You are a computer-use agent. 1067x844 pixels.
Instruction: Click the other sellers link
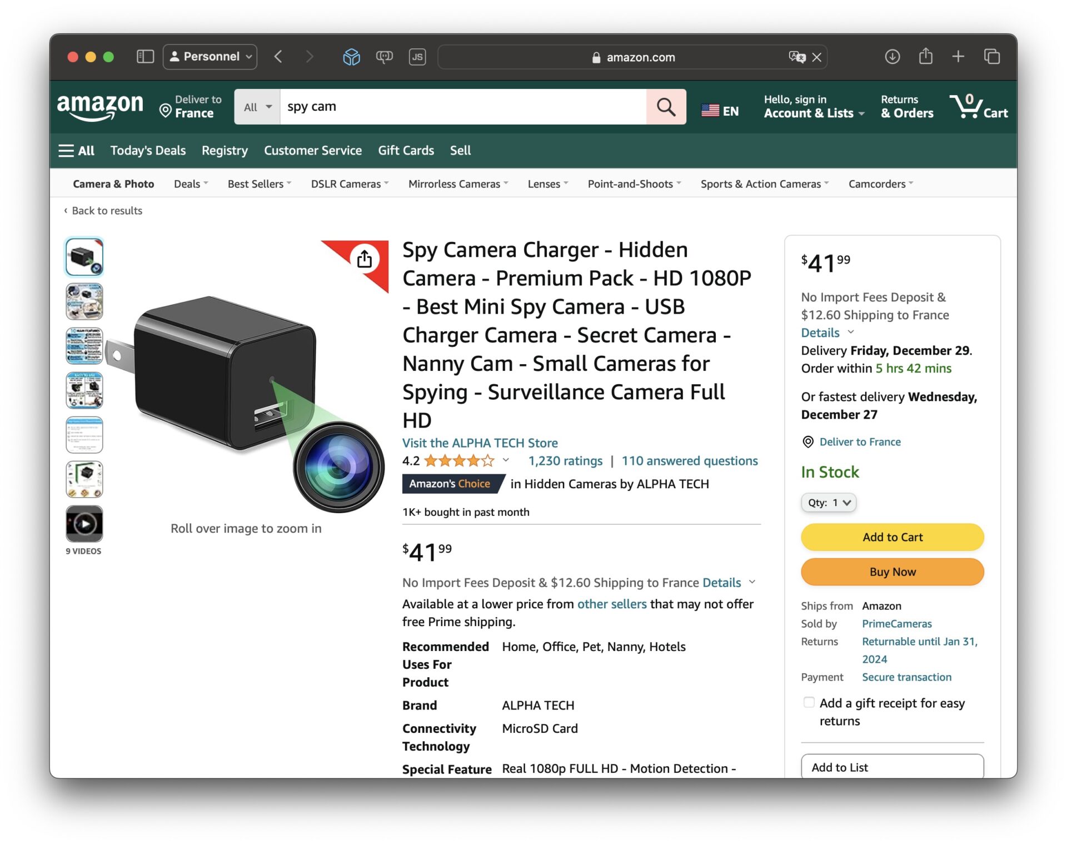(x=612, y=604)
